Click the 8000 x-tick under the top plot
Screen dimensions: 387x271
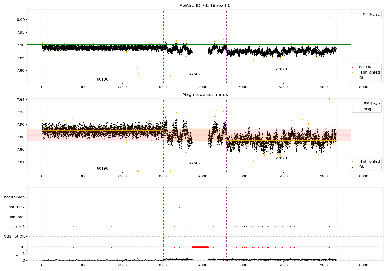point(364,87)
